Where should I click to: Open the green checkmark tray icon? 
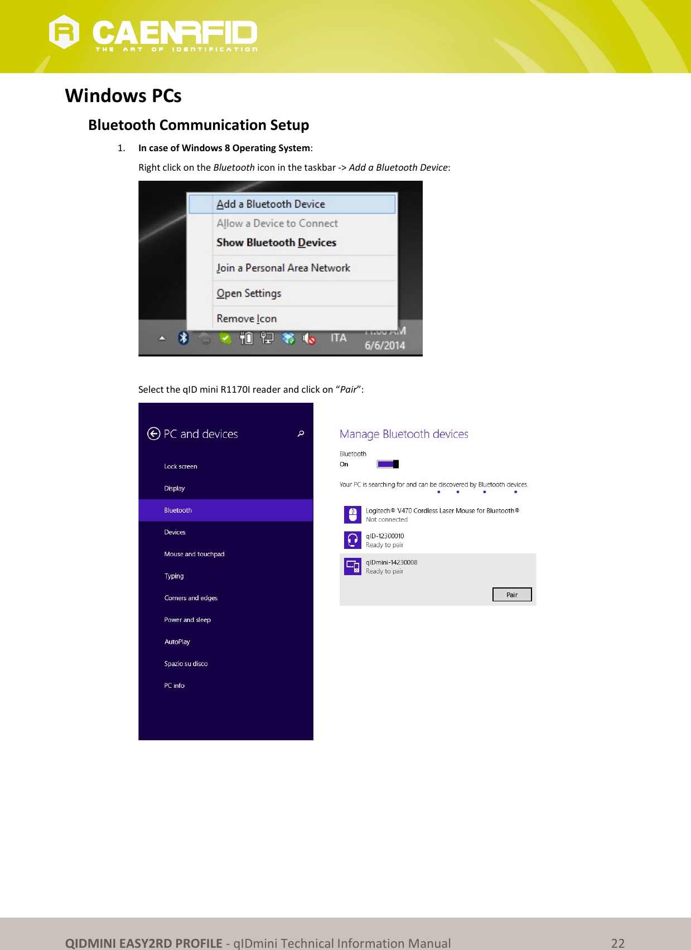225,338
